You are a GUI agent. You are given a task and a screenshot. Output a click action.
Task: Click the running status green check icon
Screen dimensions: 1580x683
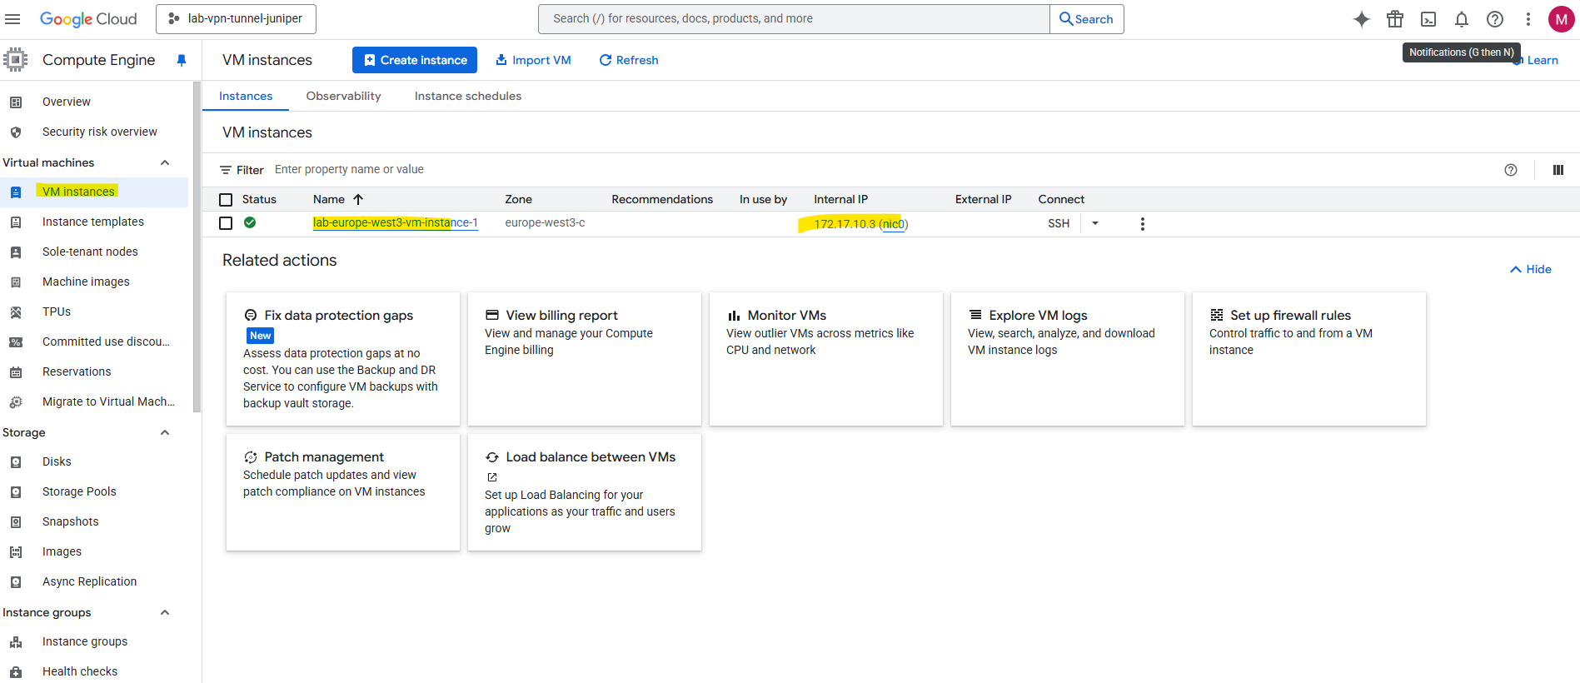250,222
